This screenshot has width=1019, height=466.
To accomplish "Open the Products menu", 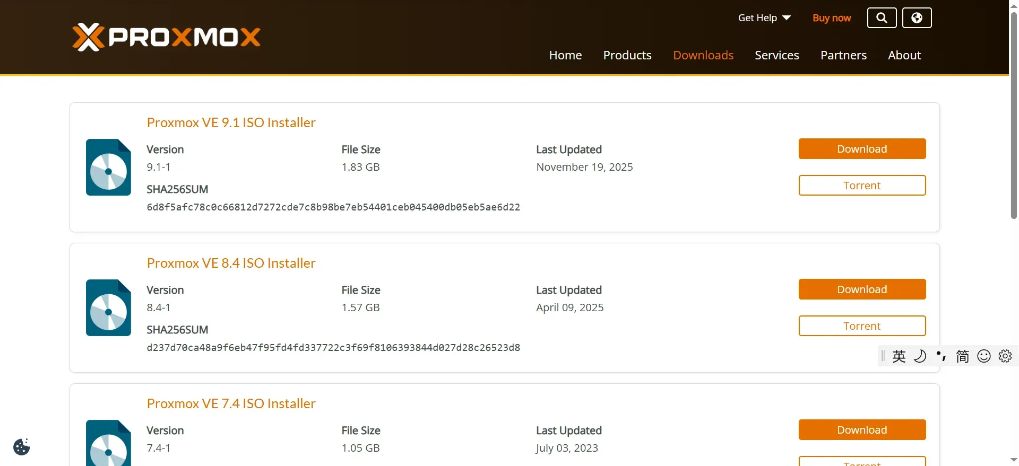I will pyautogui.click(x=627, y=55).
